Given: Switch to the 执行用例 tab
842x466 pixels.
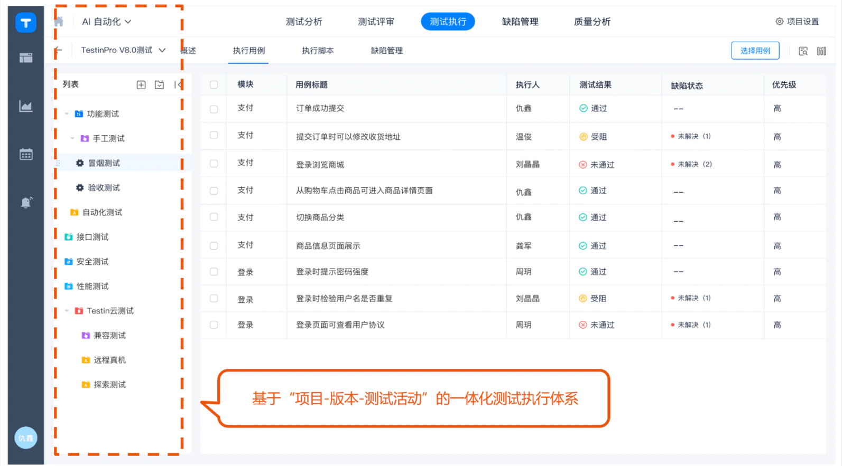Looking at the screenshot, I should (x=248, y=51).
